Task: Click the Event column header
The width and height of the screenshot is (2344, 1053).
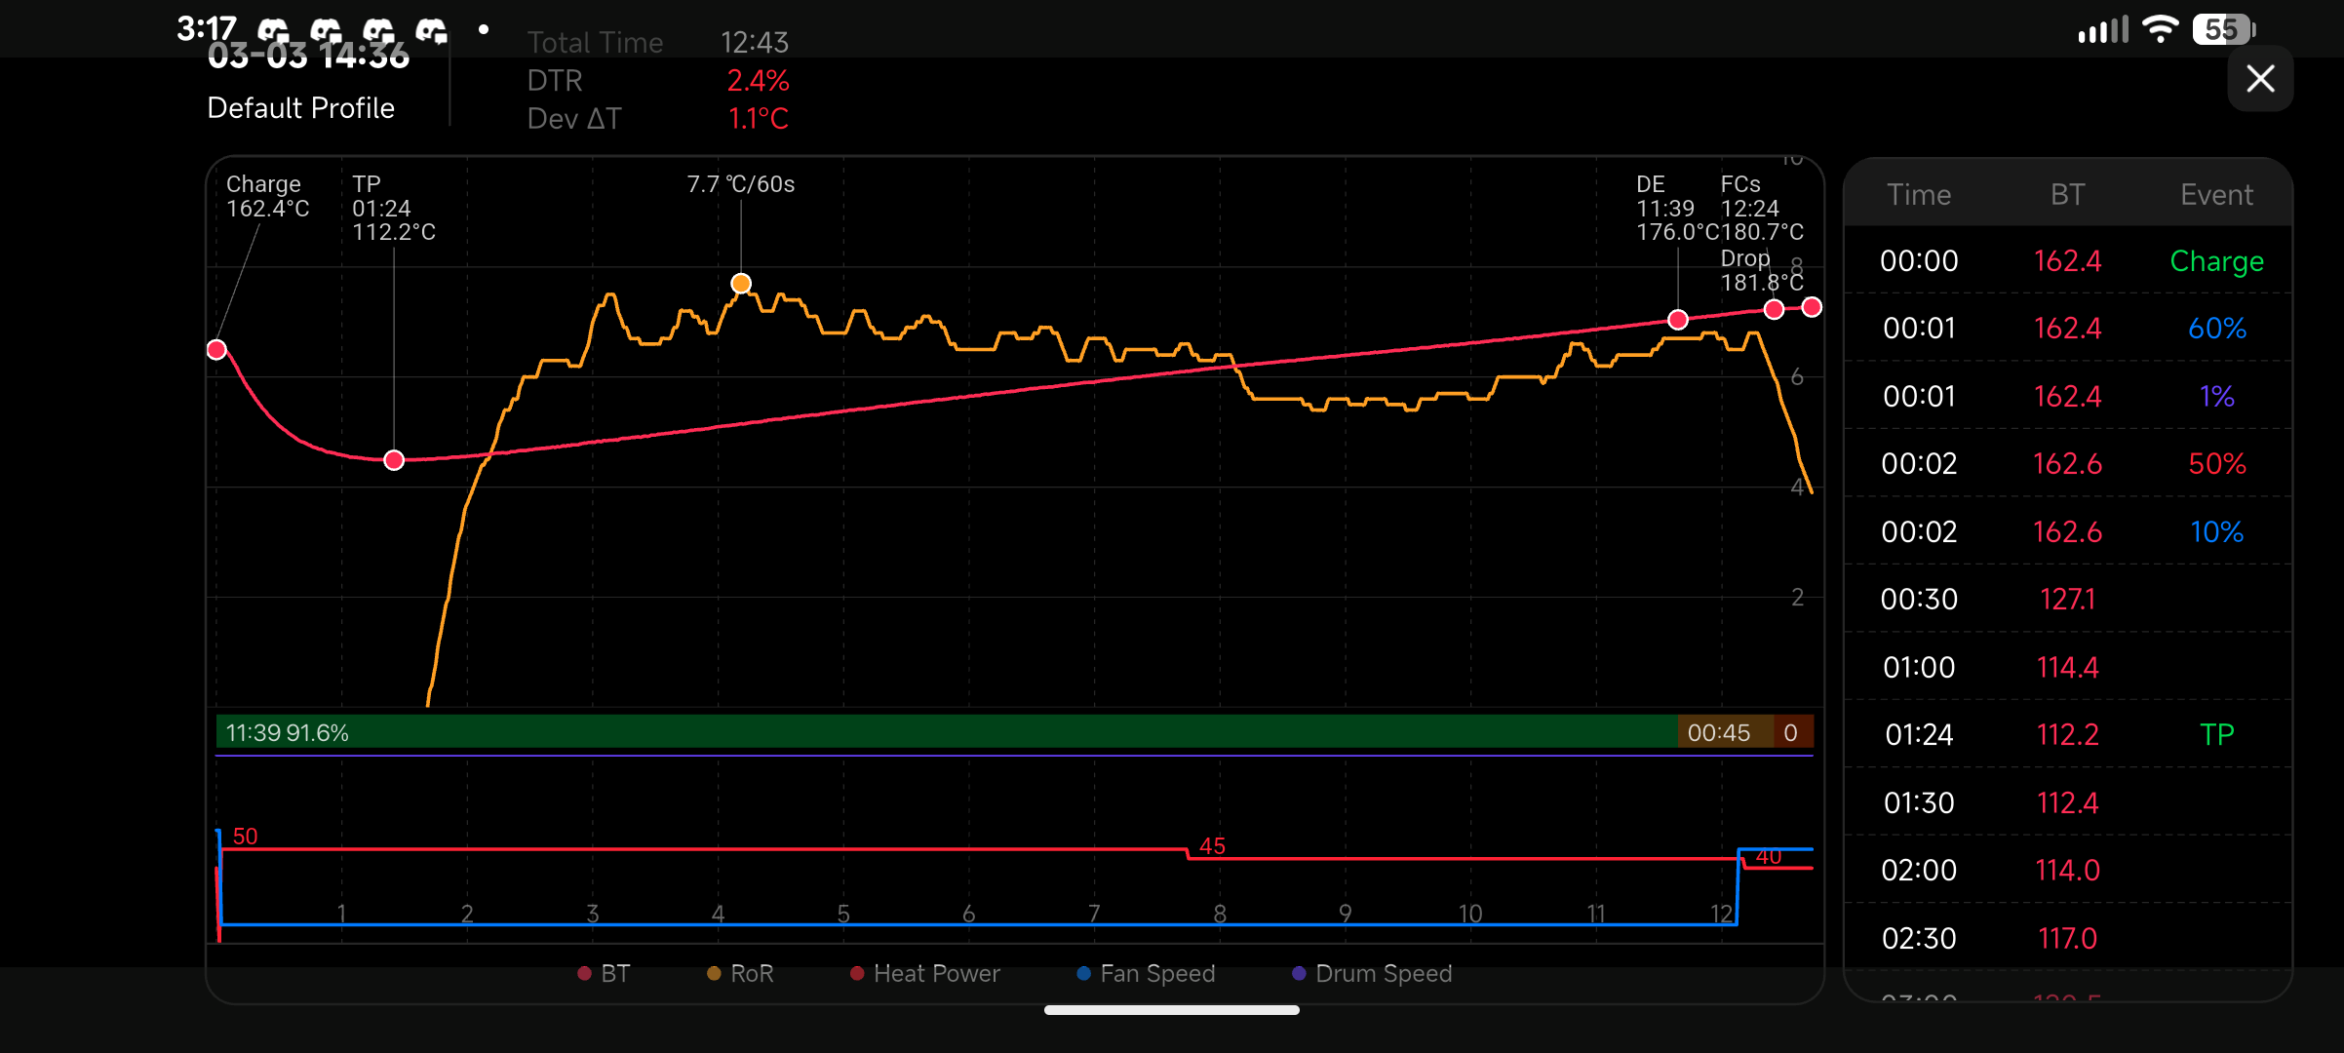Action: 2216,195
